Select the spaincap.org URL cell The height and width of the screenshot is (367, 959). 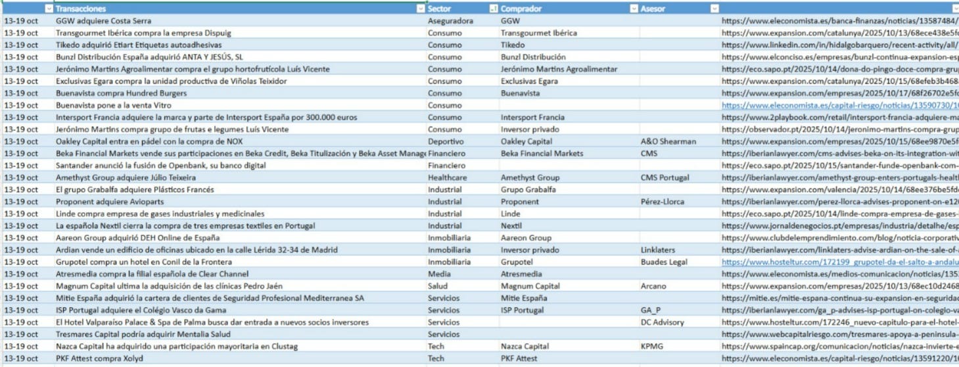(840, 347)
